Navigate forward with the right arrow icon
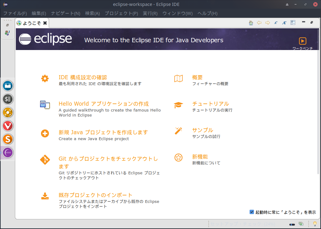This screenshot has width=321, height=229. pos(268,23)
